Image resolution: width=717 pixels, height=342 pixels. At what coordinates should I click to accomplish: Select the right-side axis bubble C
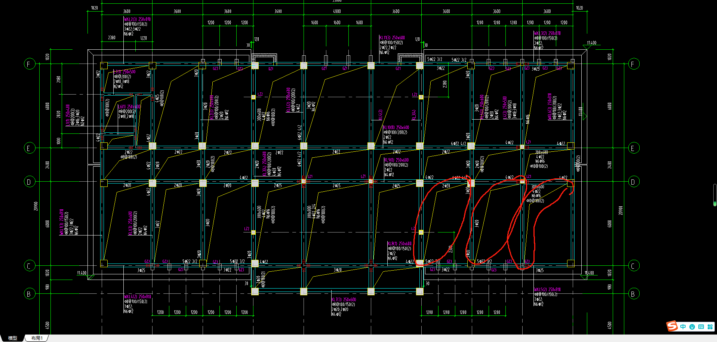634,266
